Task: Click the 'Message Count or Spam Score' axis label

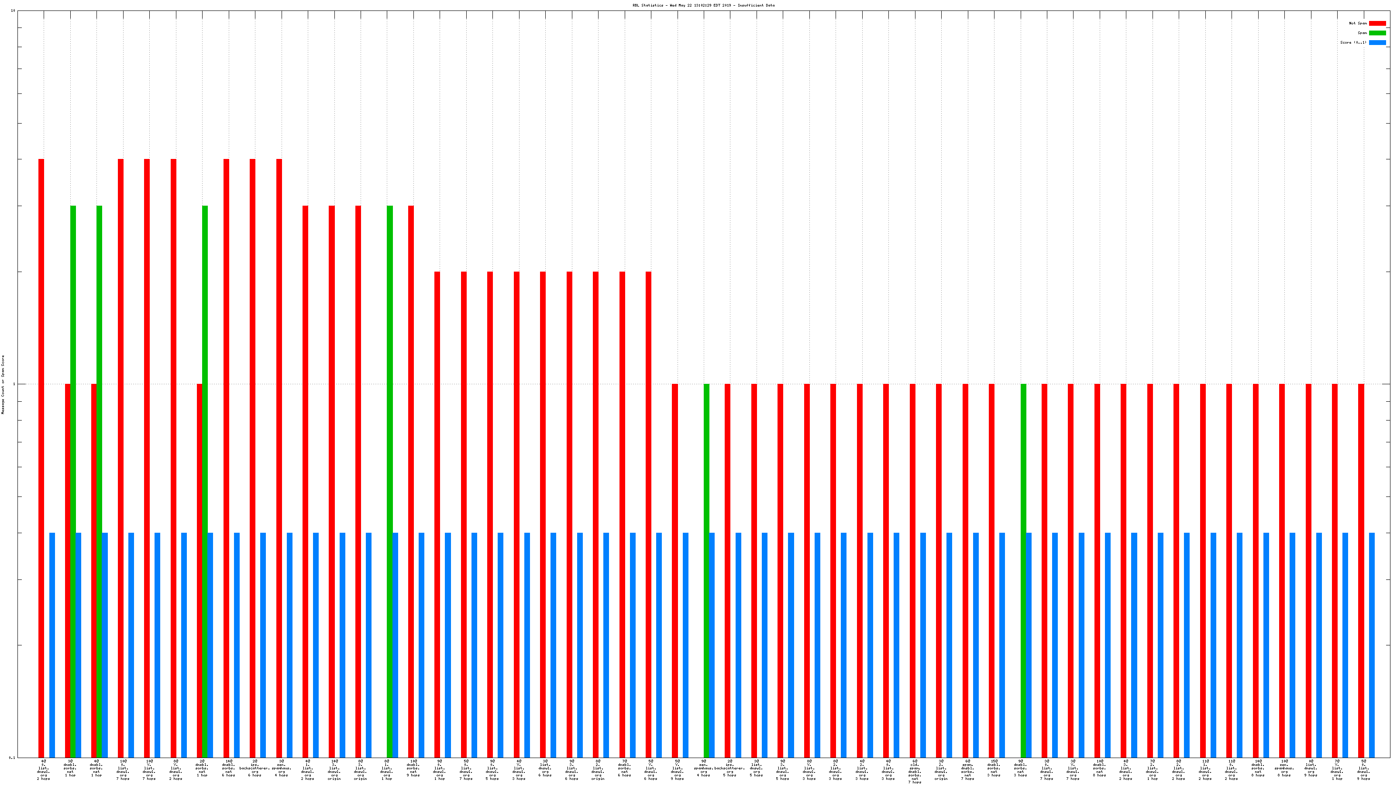Action: click(3, 385)
